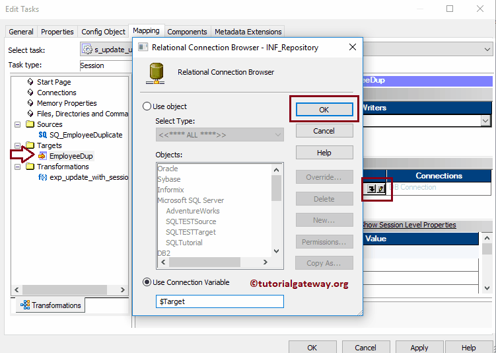
Task: Select SQLTESTSource in Objects list
Action: [x=191, y=221]
